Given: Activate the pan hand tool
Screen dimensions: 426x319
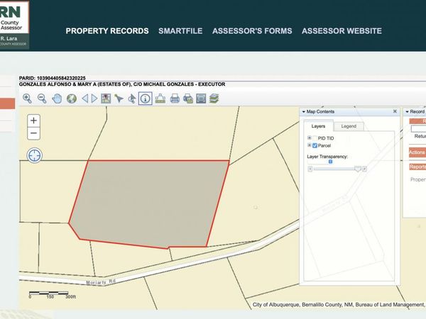Looking at the screenshot, I should (x=57, y=99).
